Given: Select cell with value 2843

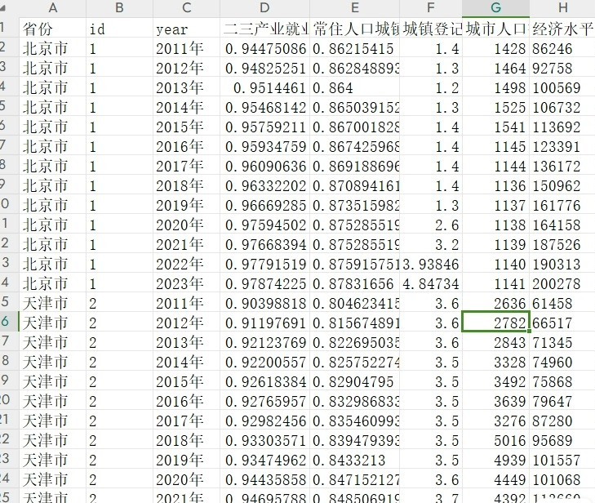Looking at the screenshot, I should 495,343.
